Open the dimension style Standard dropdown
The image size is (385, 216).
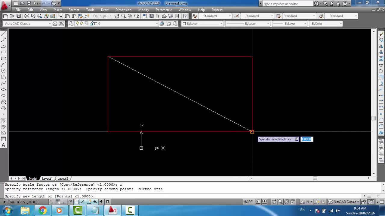257,16
